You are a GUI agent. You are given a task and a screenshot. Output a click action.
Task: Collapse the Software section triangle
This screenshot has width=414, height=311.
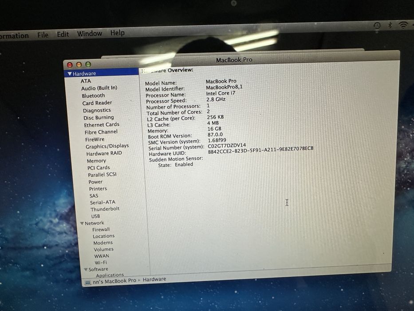(86, 270)
